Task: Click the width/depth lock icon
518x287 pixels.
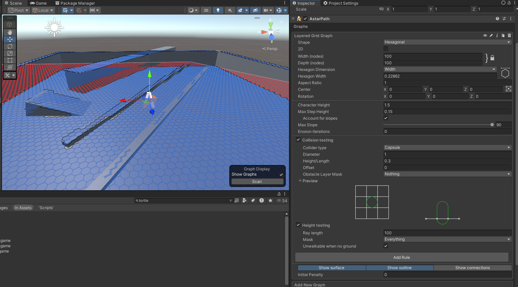Action: [492, 58]
